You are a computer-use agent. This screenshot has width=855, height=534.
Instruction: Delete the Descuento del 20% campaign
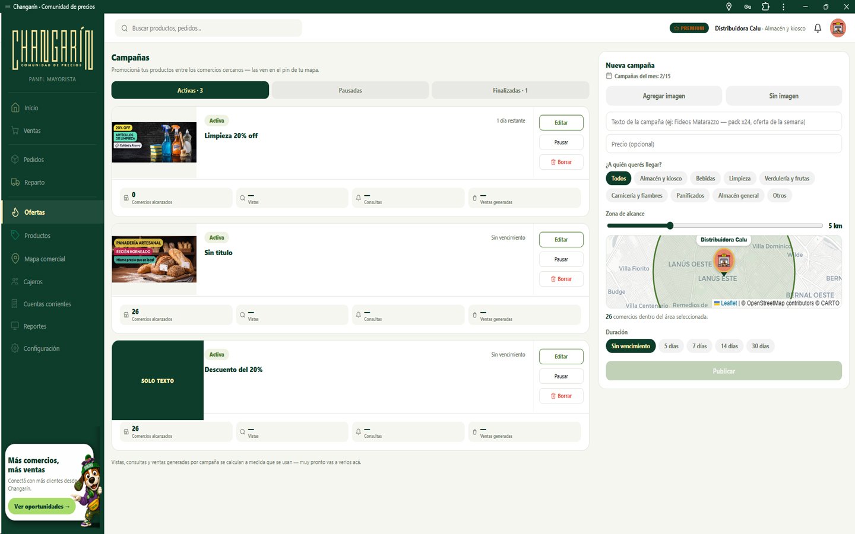(x=561, y=396)
